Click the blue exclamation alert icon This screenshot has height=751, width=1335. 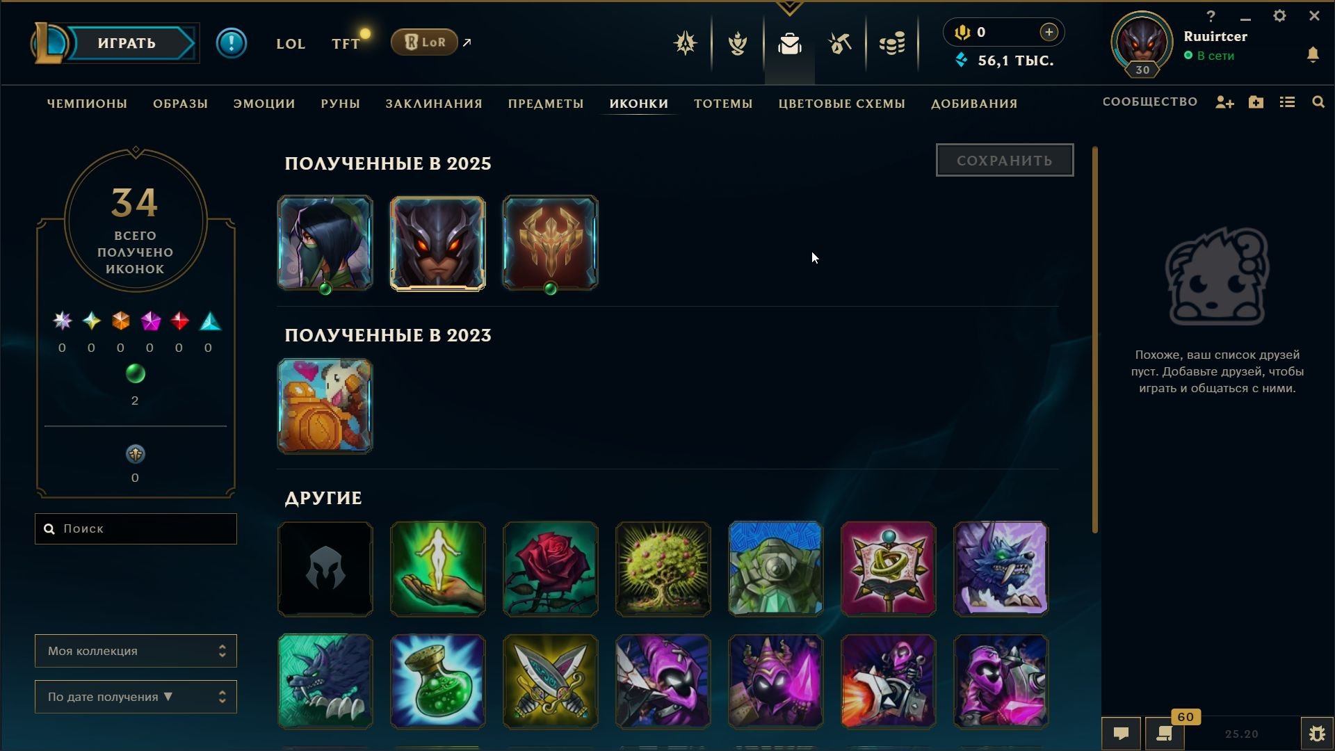pyautogui.click(x=232, y=43)
